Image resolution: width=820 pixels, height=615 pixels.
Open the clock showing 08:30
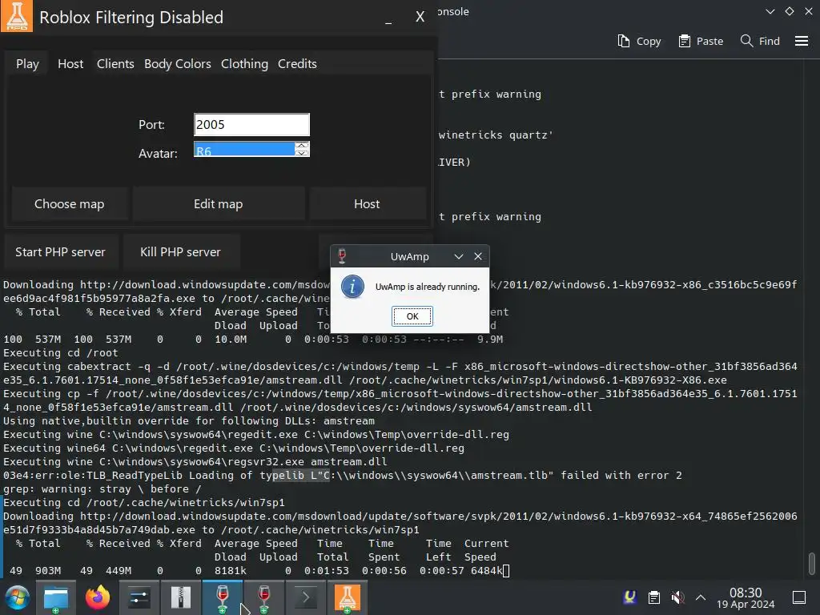746,597
